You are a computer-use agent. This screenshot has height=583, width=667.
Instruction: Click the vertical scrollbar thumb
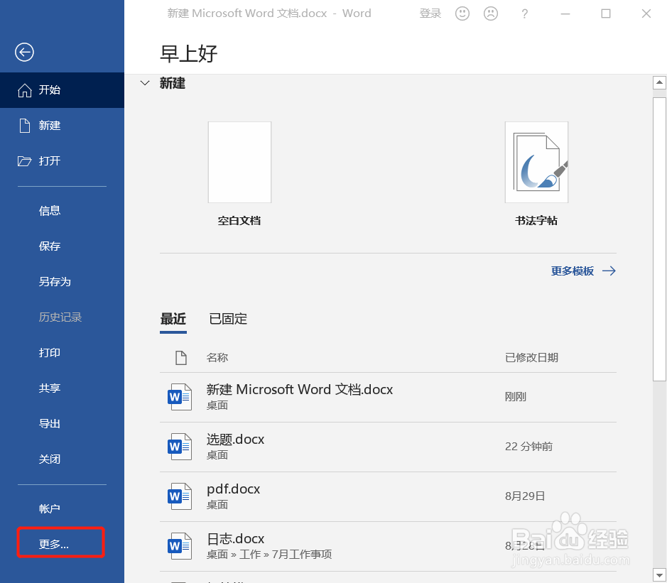pyautogui.click(x=659, y=239)
